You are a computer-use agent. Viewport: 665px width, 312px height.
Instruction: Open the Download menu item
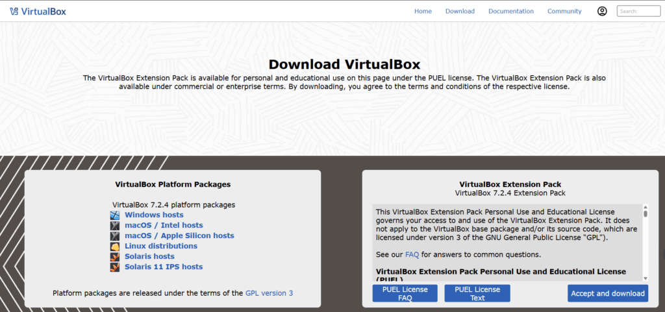click(x=460, y=11)
